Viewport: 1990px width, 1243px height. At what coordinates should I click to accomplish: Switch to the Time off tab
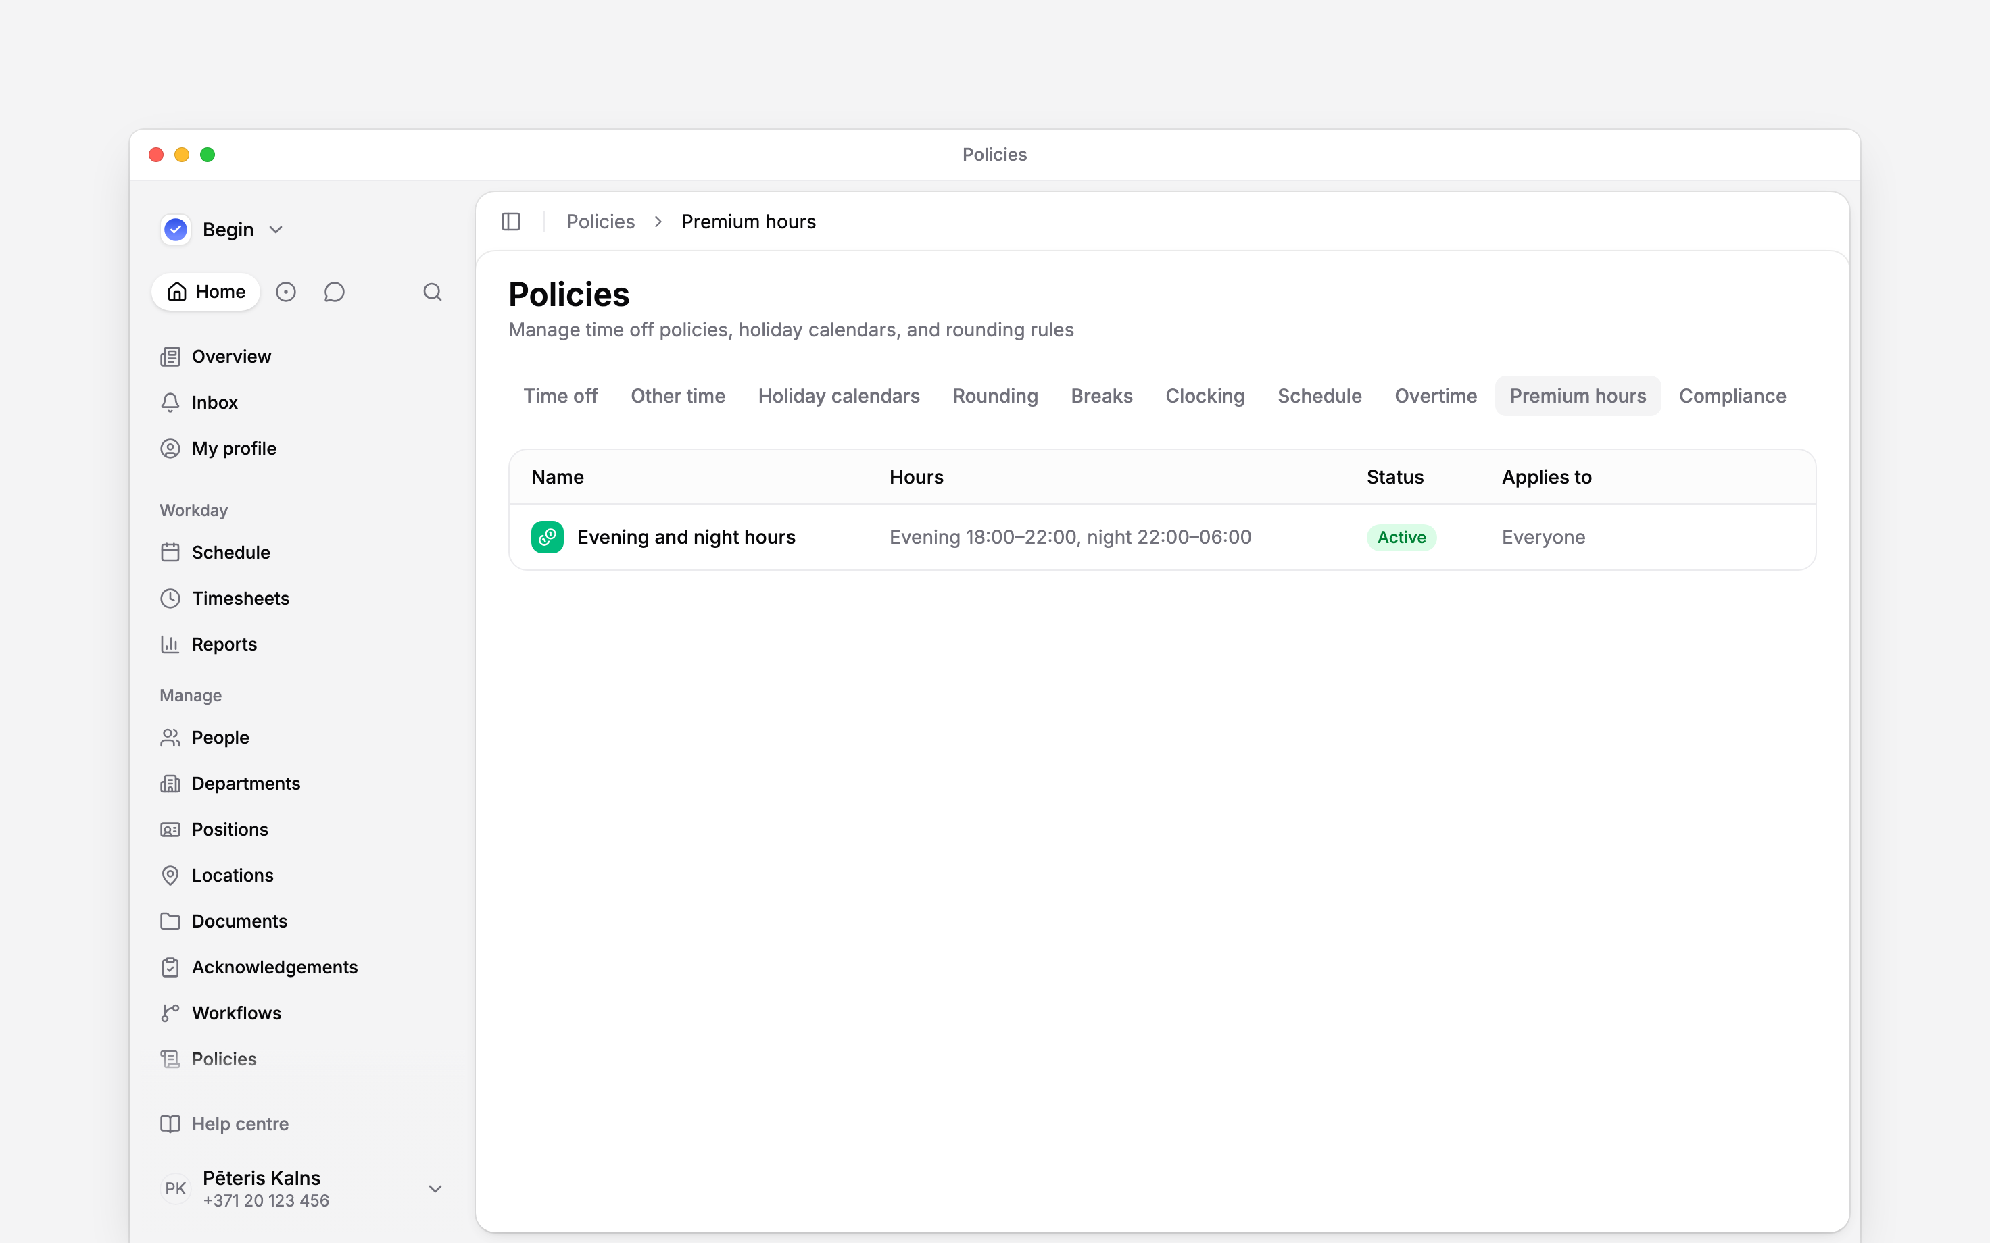(x=561, y=397)
